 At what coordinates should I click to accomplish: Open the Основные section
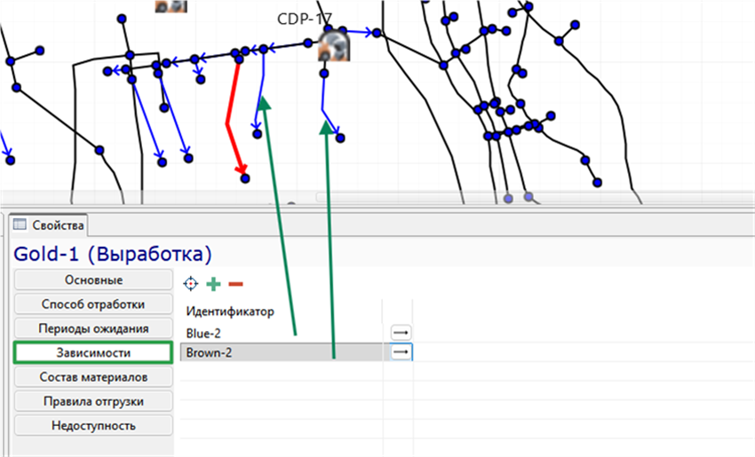93,280
